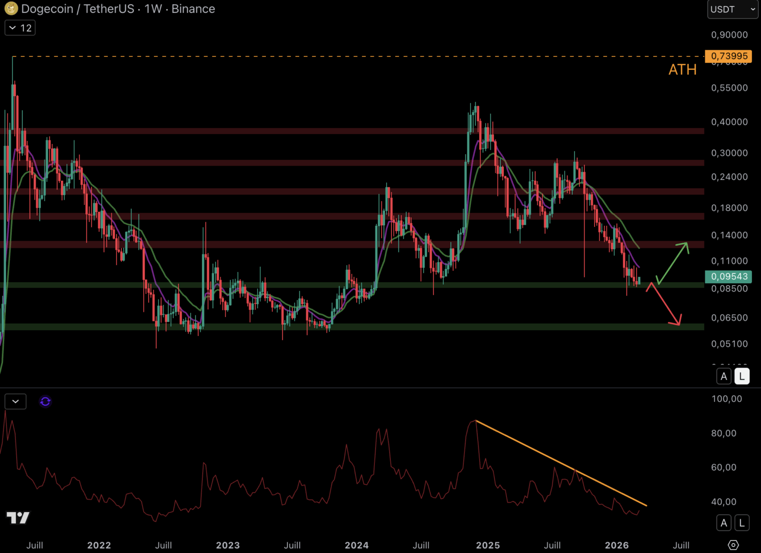Select the green upward arrow drawing
The height and width of the screenshot is (553, 761).
(672, 263)
